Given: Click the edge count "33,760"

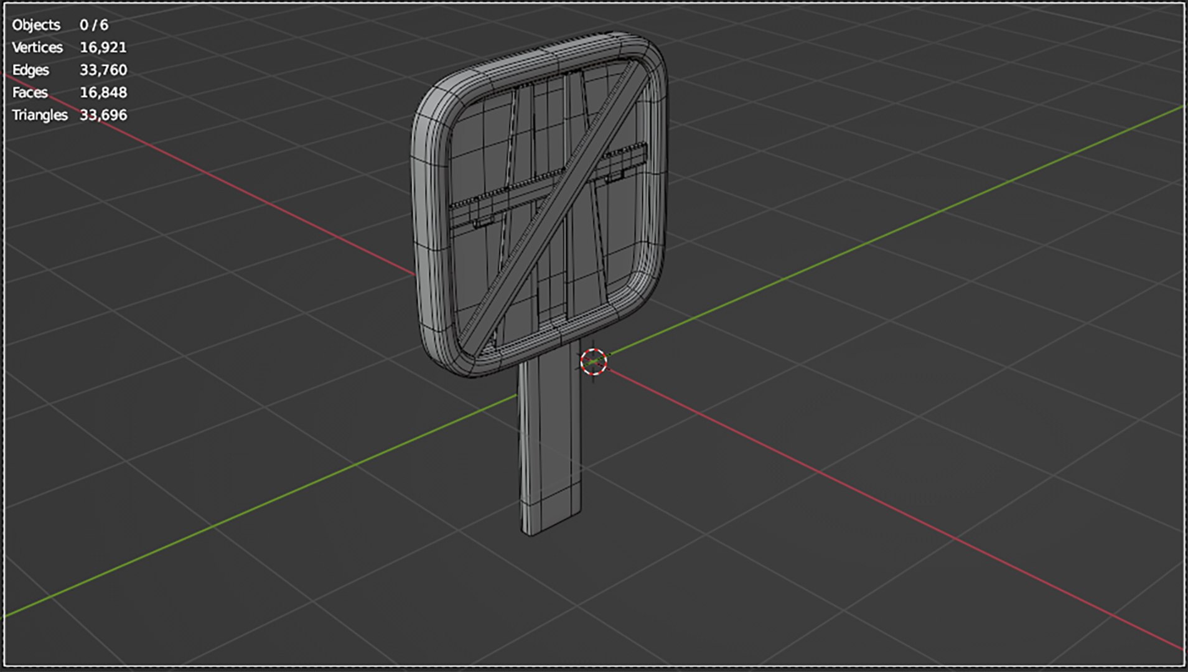Looking at the screenshot, I should (103, 70).
